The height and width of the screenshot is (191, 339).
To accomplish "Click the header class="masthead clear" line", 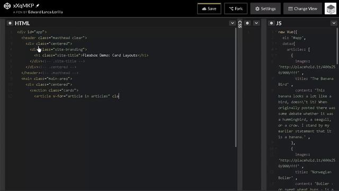I will click(54, 38).
